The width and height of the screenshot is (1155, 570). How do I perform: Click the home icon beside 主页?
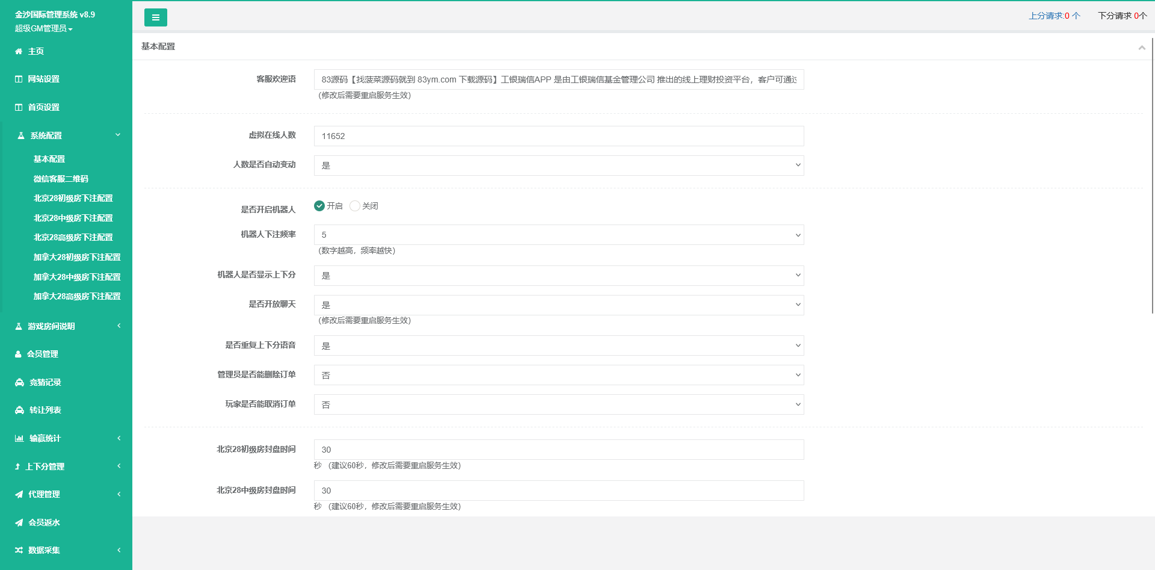[19, 52]
